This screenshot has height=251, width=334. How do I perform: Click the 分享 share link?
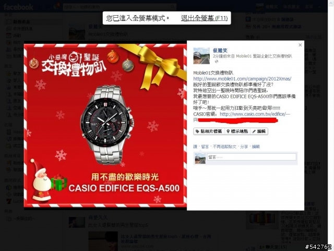pos(244,146)
